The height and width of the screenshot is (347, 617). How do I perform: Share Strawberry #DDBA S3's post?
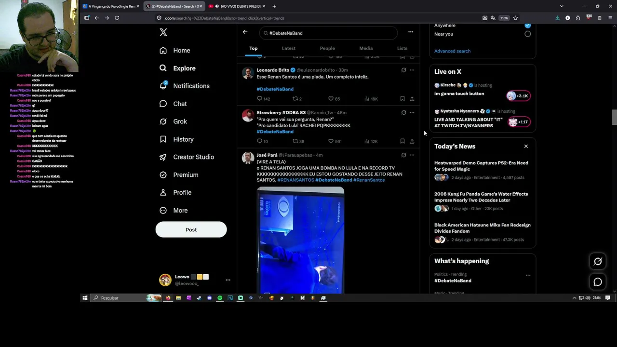[x=412, y=141]
